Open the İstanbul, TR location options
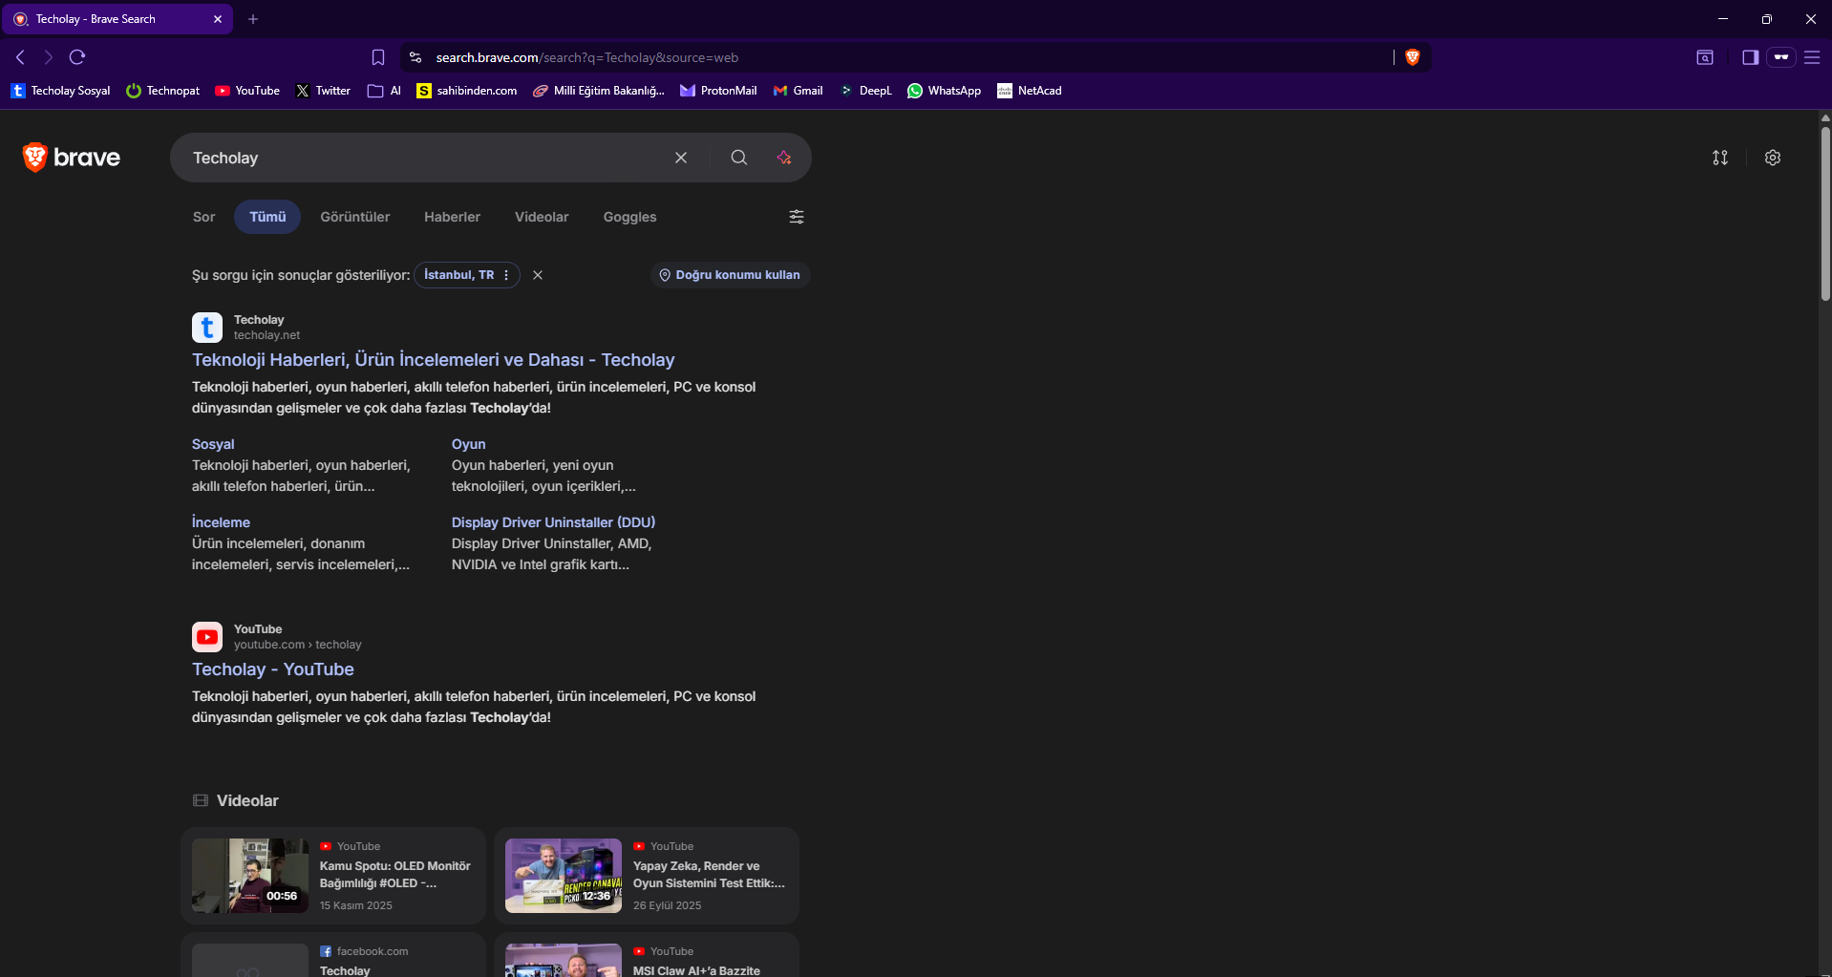The height and width of the screenshot is (977, 1832). click(467, 275)
